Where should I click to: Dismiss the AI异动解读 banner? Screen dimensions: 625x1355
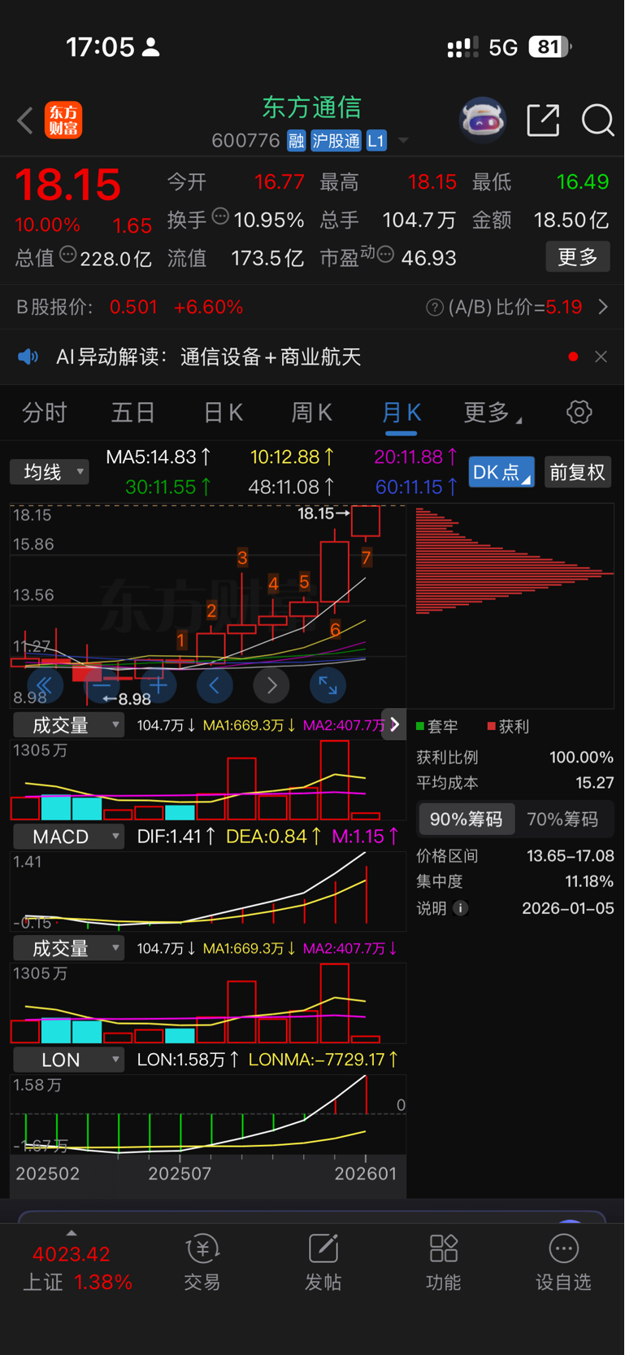tap(601, 356)
